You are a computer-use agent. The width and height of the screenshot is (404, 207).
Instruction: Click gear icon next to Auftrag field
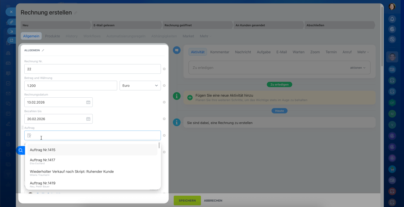[164, 136]
